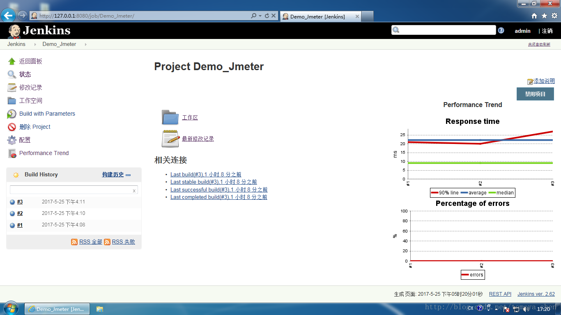The image size is (561, 315).
Task: Open the REST API footer link
Action: 500,294
